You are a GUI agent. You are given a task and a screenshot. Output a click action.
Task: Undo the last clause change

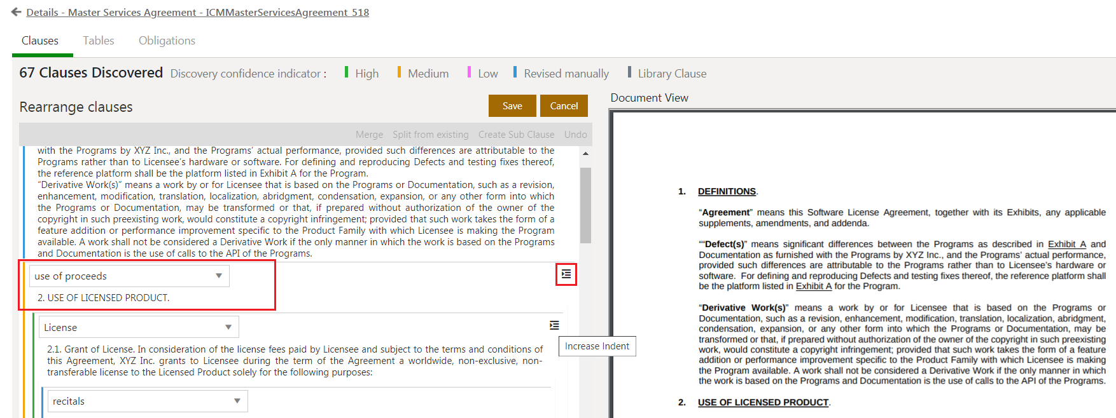[x=575, y=135]
